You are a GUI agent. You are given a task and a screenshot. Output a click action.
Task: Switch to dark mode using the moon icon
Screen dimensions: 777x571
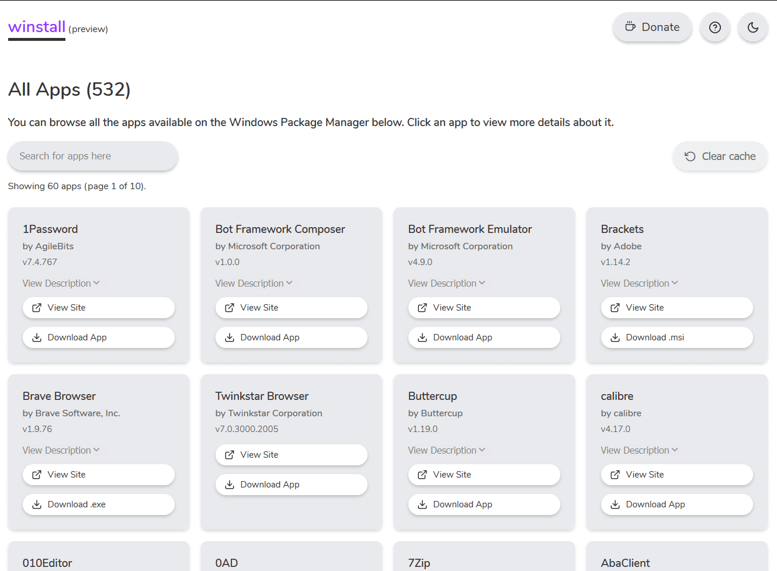click(753, 27)
